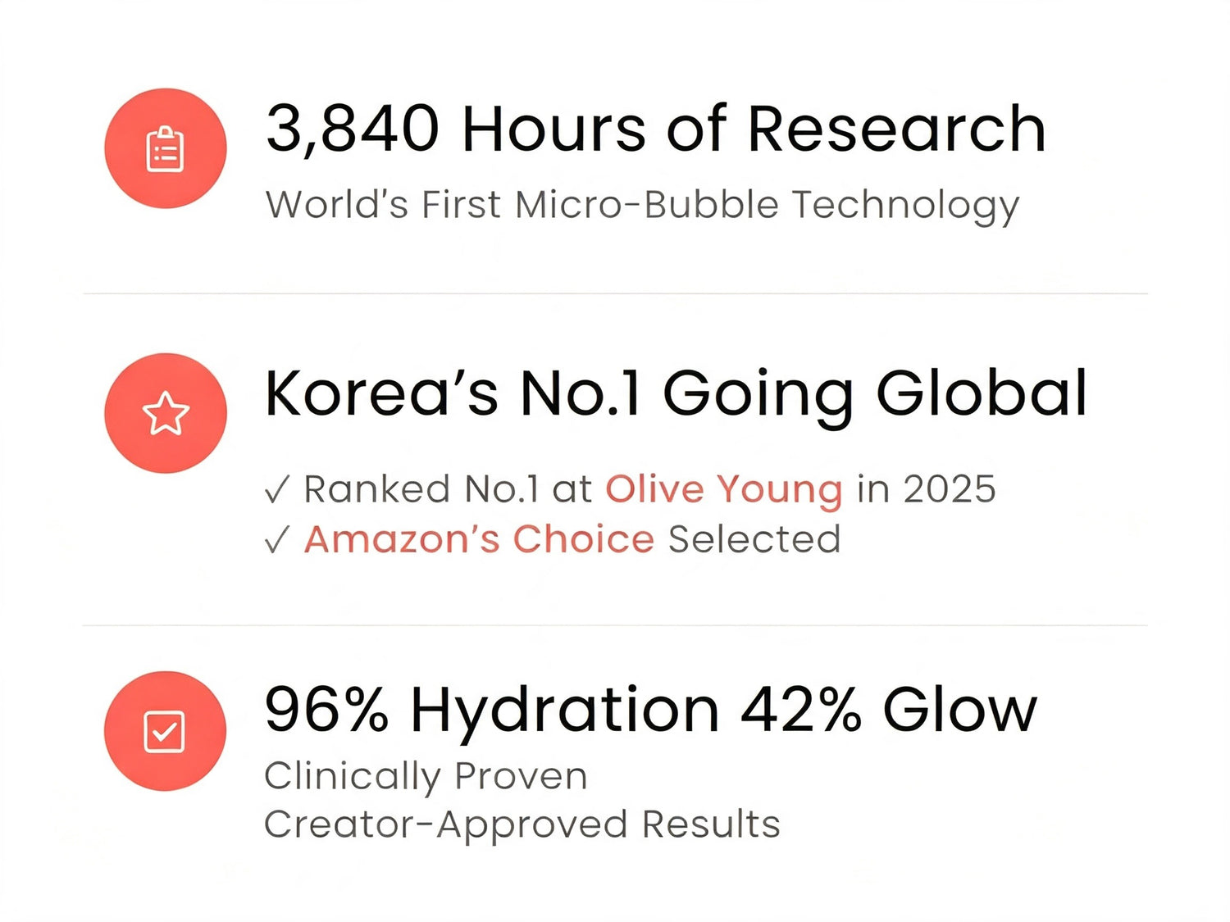Viewport: 1230px width, 922px height.
Task: Open the Olive Young highlighted link
Action: click(x=724, y=490)
